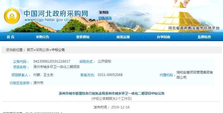Image resolution: width=223 pixels, height=113 pixels.
Task: Click the agency name 瑞和安惠项目管理集团有限公司
Action: click(195, 75)
